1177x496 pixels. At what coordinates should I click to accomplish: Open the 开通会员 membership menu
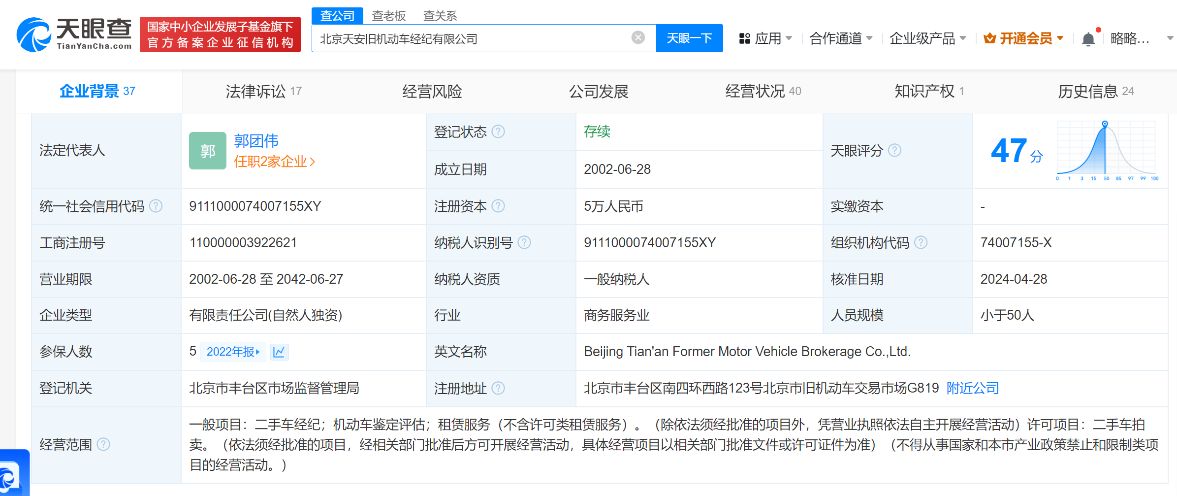point(1024,38)
